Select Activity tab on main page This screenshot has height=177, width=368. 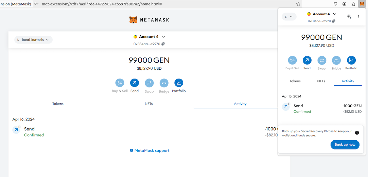240,104
